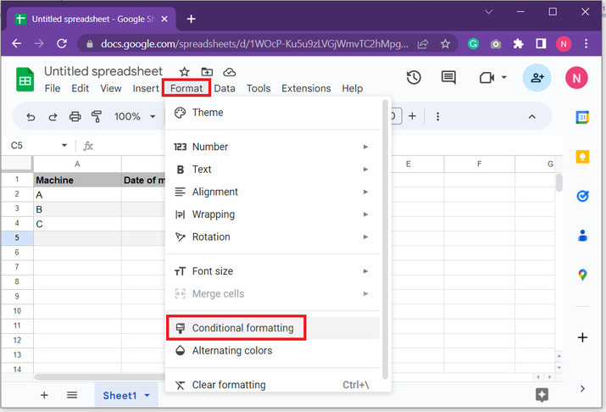Click the Move to folder icon

207,72
